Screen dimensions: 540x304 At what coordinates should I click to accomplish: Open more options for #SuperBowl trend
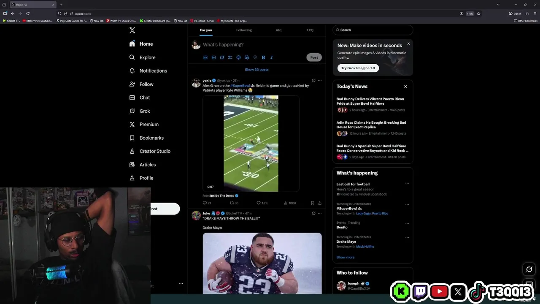pyautogui.click(x=407, y=204)
